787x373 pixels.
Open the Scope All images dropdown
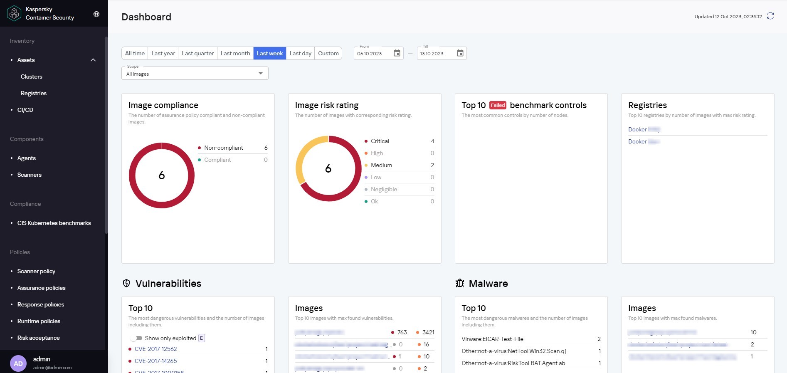pyautogui.click(x=195, y=74)
